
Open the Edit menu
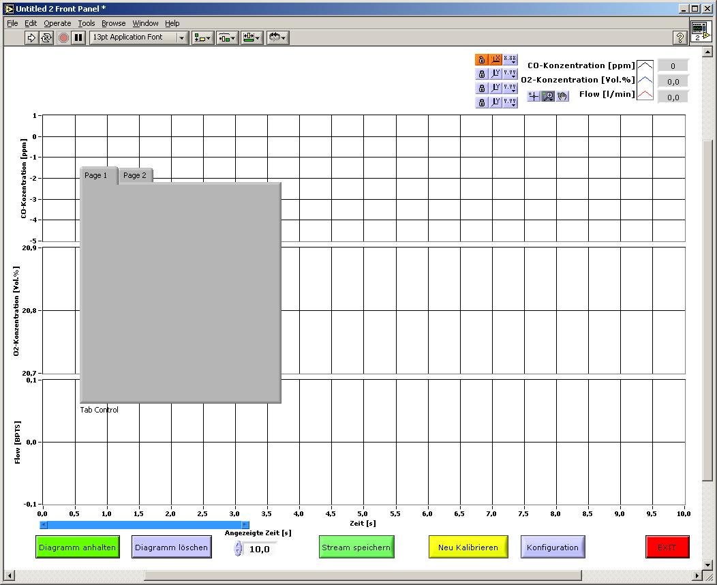pos(31,23)
